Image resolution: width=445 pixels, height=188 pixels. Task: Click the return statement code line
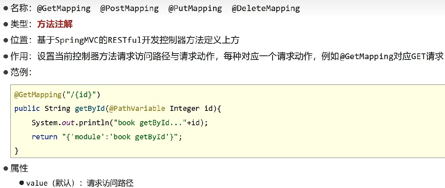click(x=107, y=137)
